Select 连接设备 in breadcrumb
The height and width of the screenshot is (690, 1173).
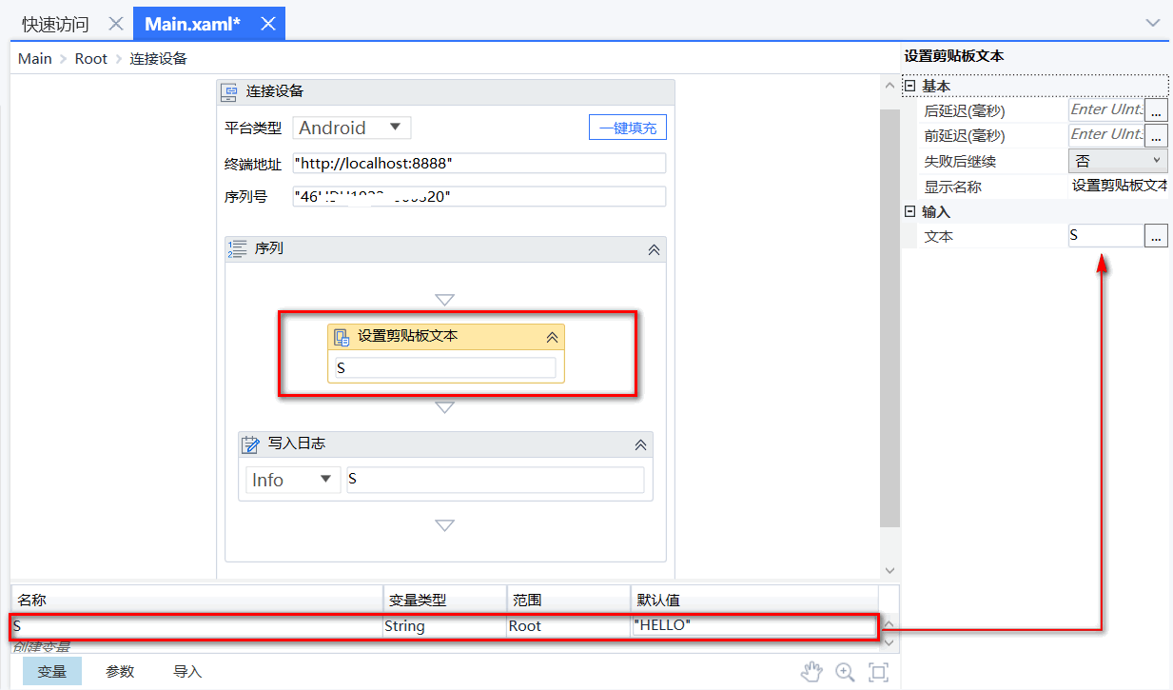tap(159, 58)
